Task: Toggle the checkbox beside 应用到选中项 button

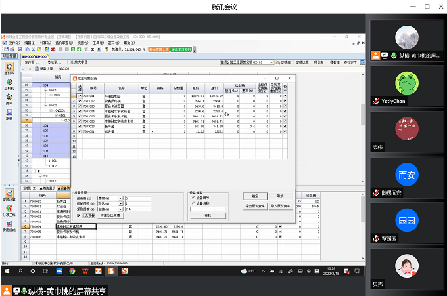Action: pos(78,216)
